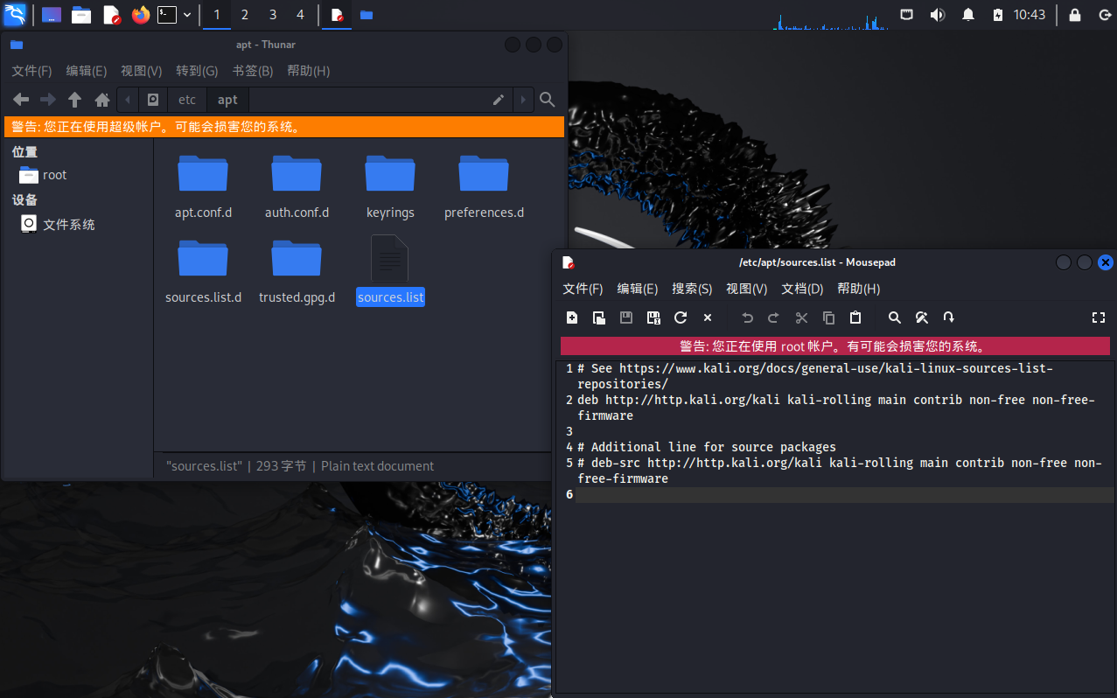The height and width of the screenshot is (698, 1117).
Task: Go to home folder in Thunar
Action: [102, 100]
